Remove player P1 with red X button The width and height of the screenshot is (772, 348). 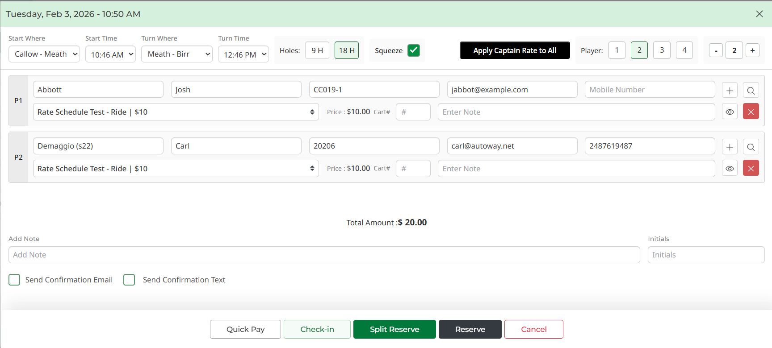coord(751,112)
